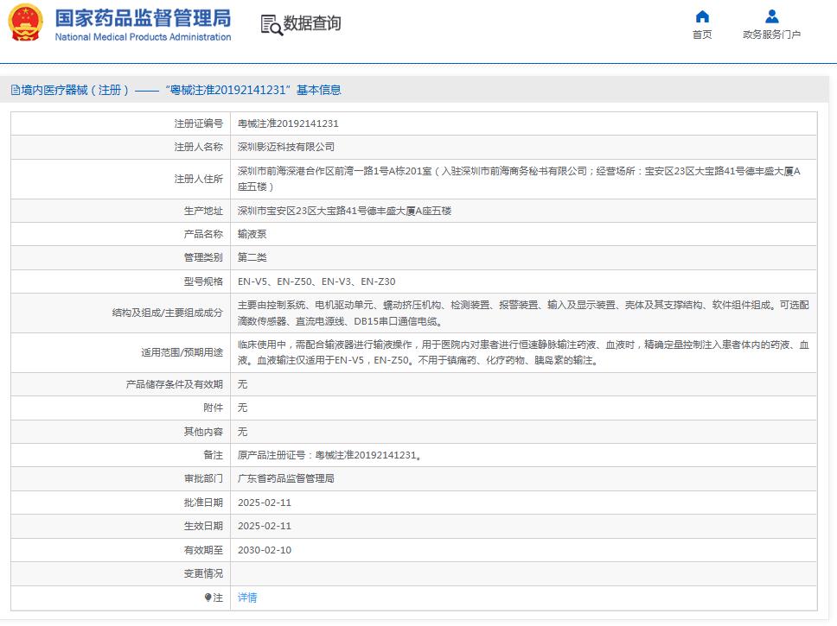Go to the 数据查询 page title
This screenshot has height=626, width=837.
pos(312,24)
